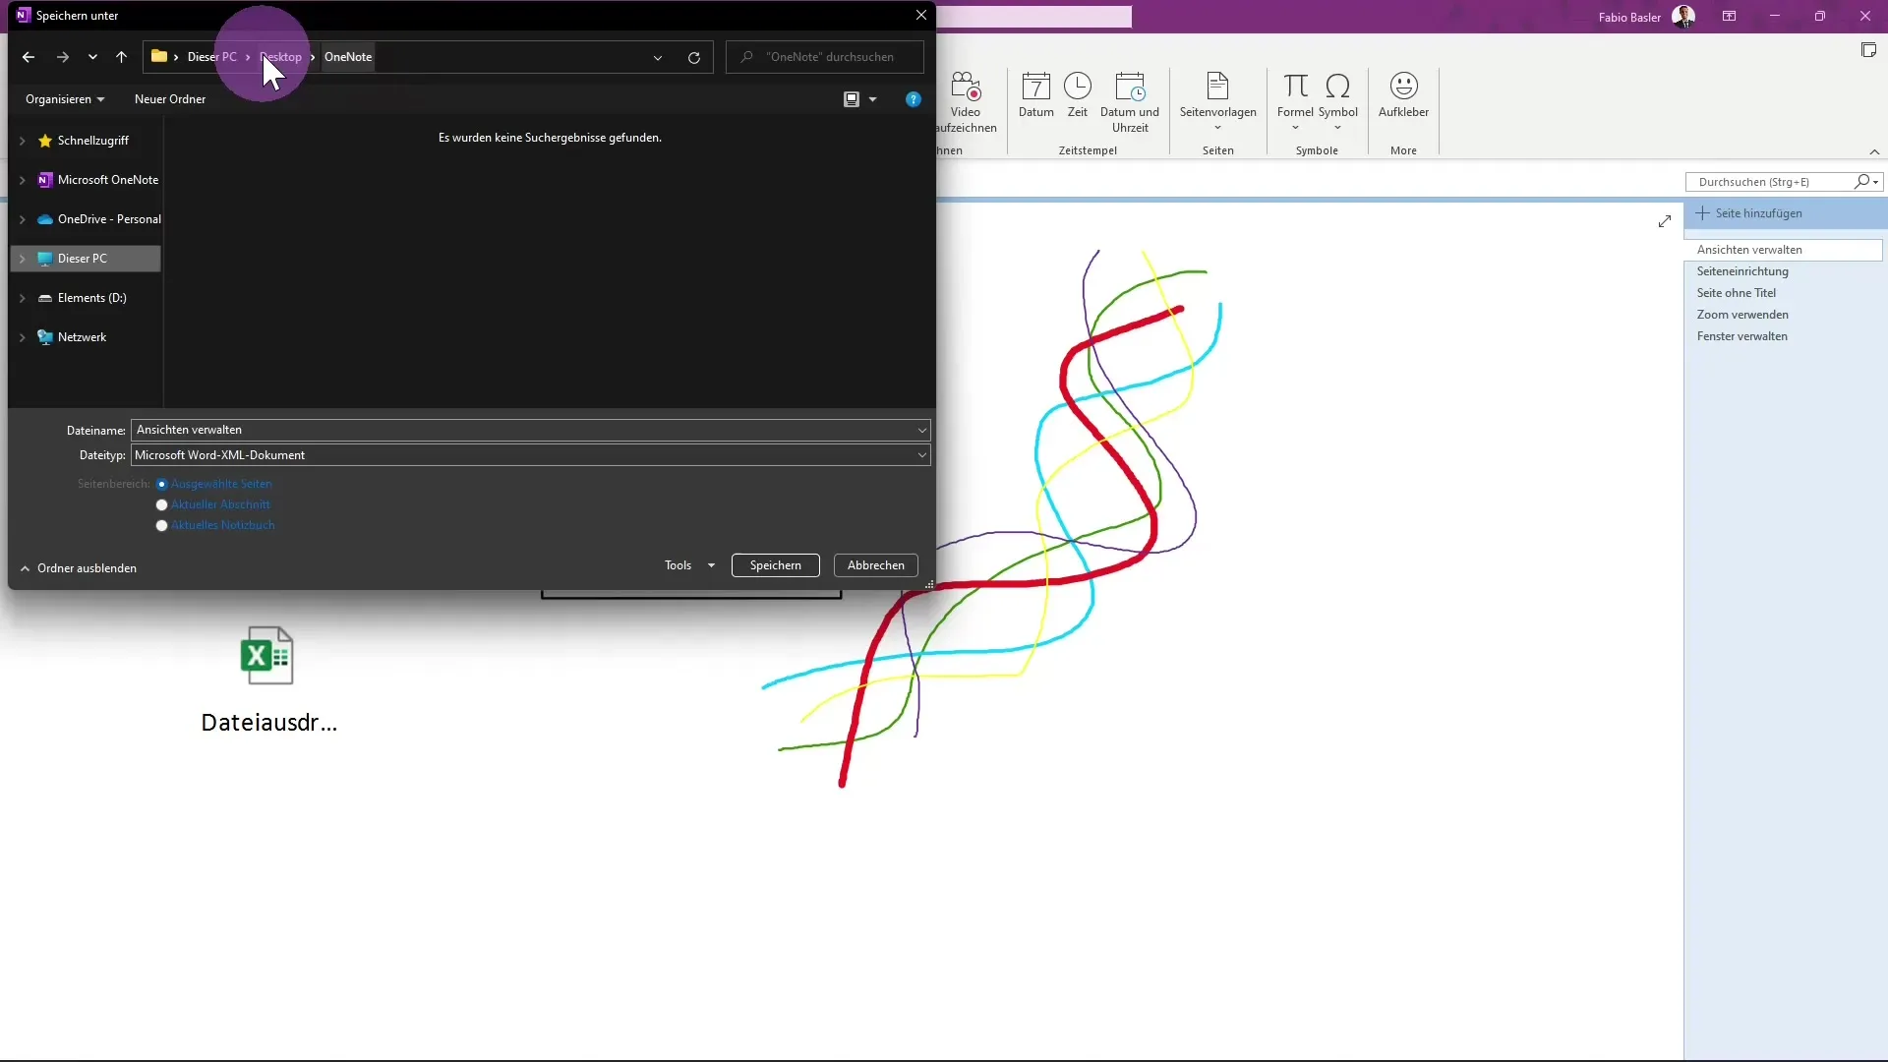Viewport: 1888px width, 1062px height.
Task: Expand Elements (D:) drive node
Action: coord(23,298)
